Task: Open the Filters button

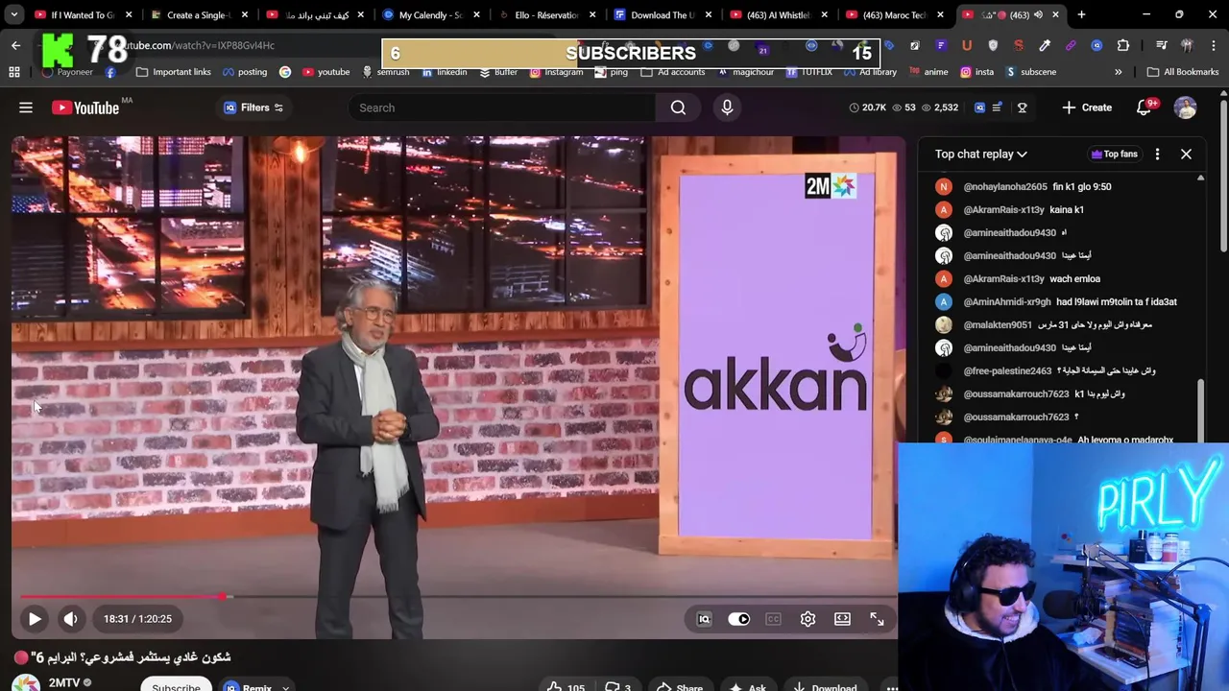Action: tap(253, 107)
